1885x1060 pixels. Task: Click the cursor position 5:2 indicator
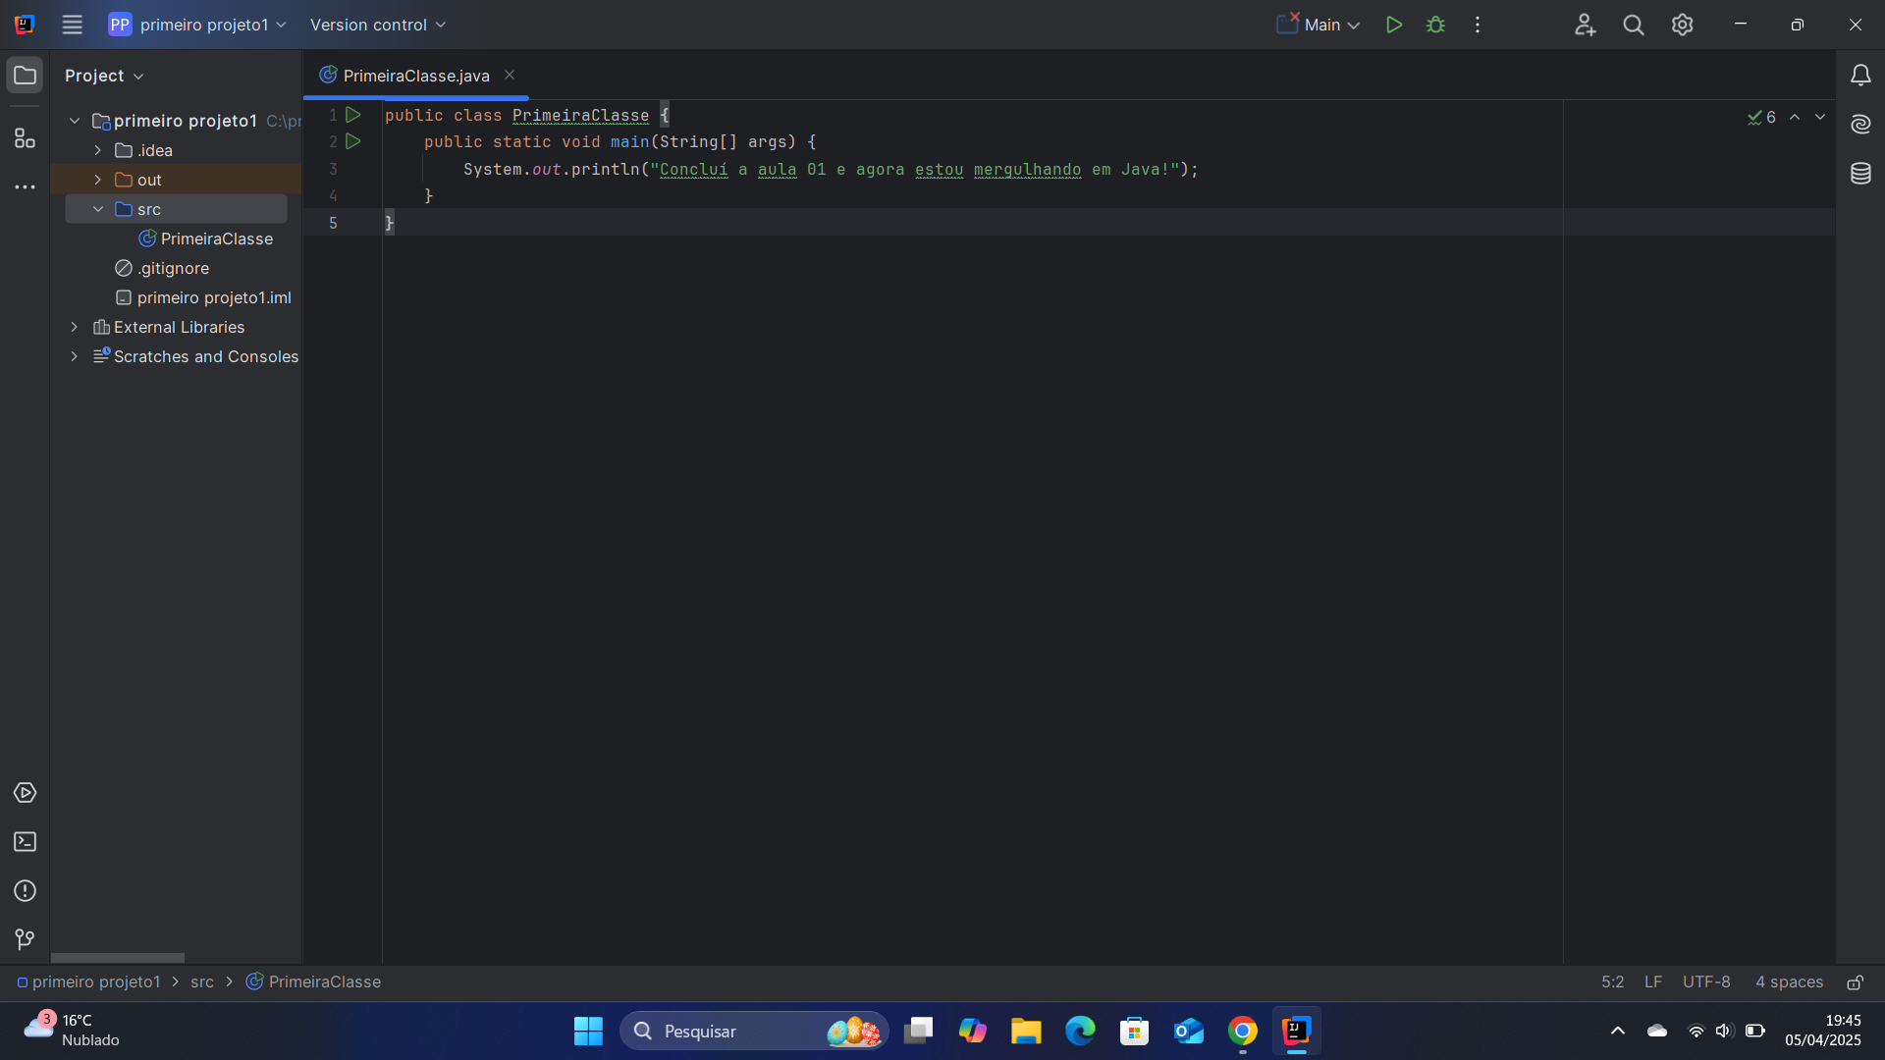pos(1612,982)
